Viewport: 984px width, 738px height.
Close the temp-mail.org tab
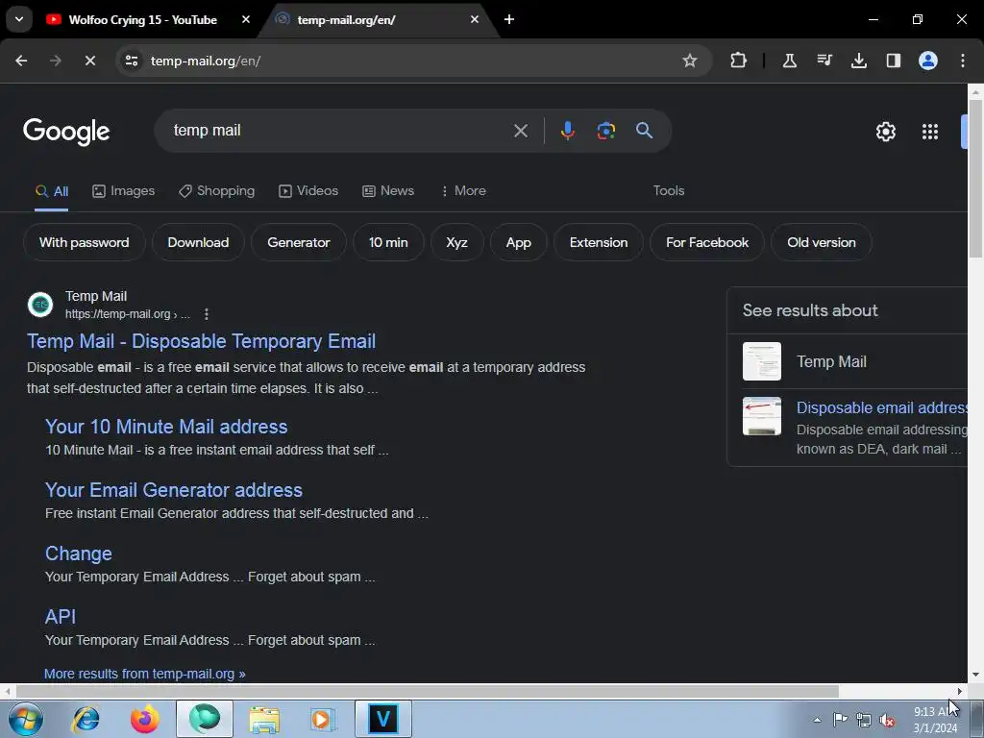point(475,19)
